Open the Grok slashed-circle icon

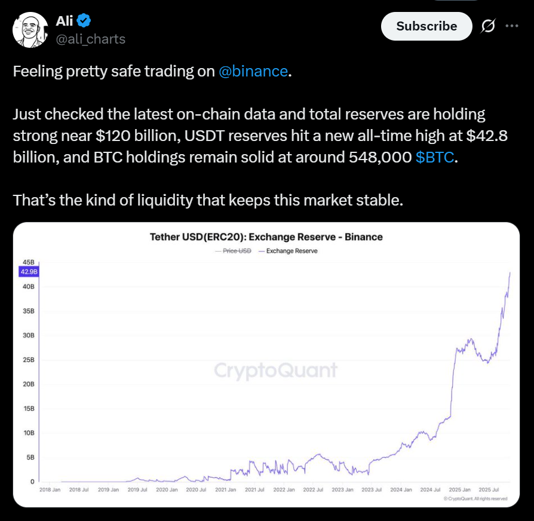(x=487, y=26)
